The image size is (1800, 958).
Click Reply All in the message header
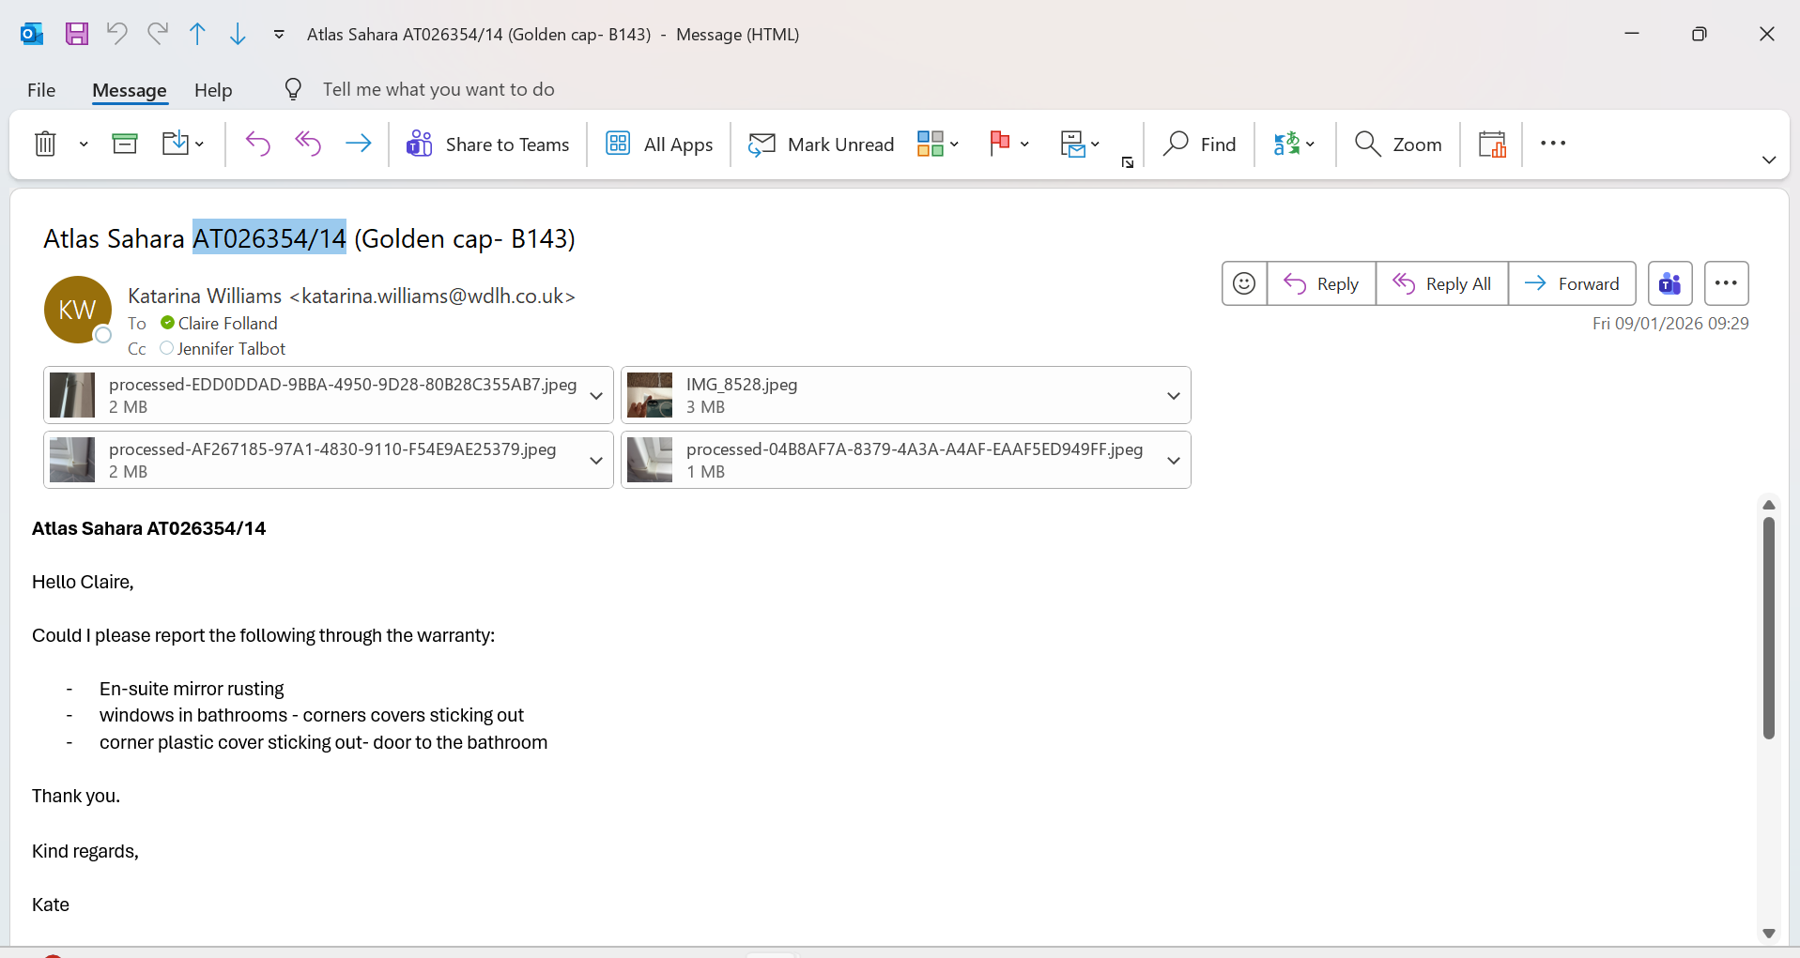pos(1442,283)
